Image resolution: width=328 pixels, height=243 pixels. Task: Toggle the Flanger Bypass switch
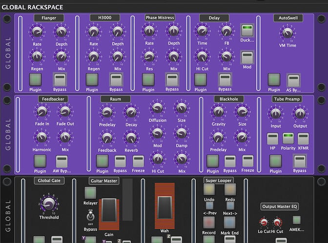pyautogui.click(x=60, y=79)
